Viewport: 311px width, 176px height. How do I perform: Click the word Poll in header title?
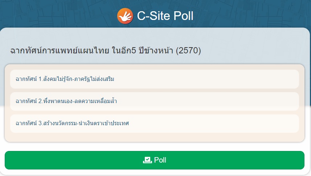point(183,16)
